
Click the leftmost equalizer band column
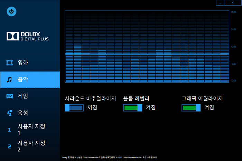[x=69, y=47]
